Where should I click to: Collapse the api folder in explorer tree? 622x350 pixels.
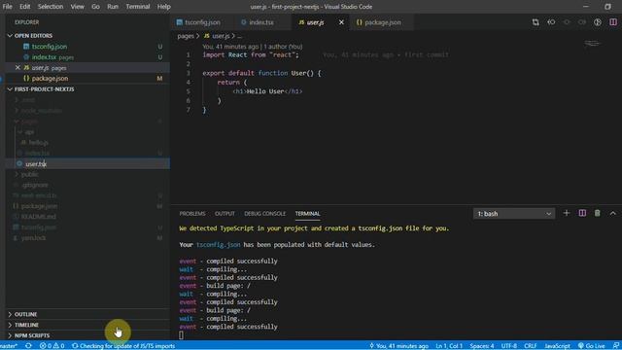[30, 132]
